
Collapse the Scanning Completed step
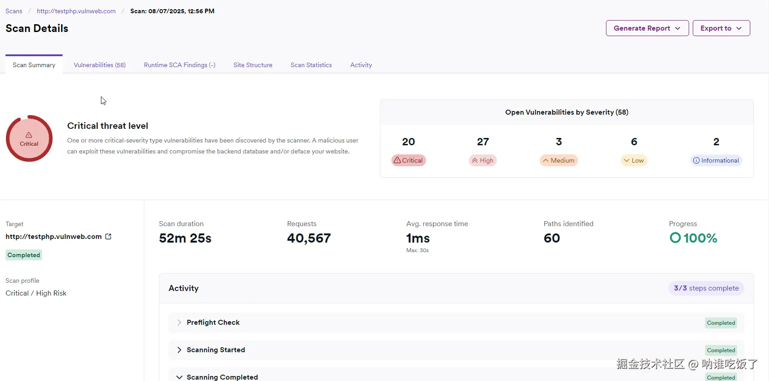click(x=179, y=377)
